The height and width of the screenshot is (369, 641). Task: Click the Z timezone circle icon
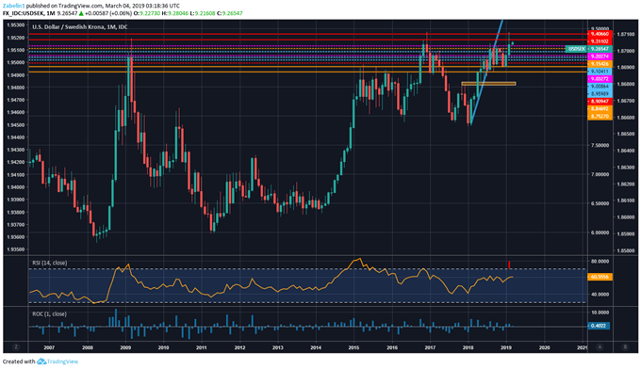click(16, 347)
